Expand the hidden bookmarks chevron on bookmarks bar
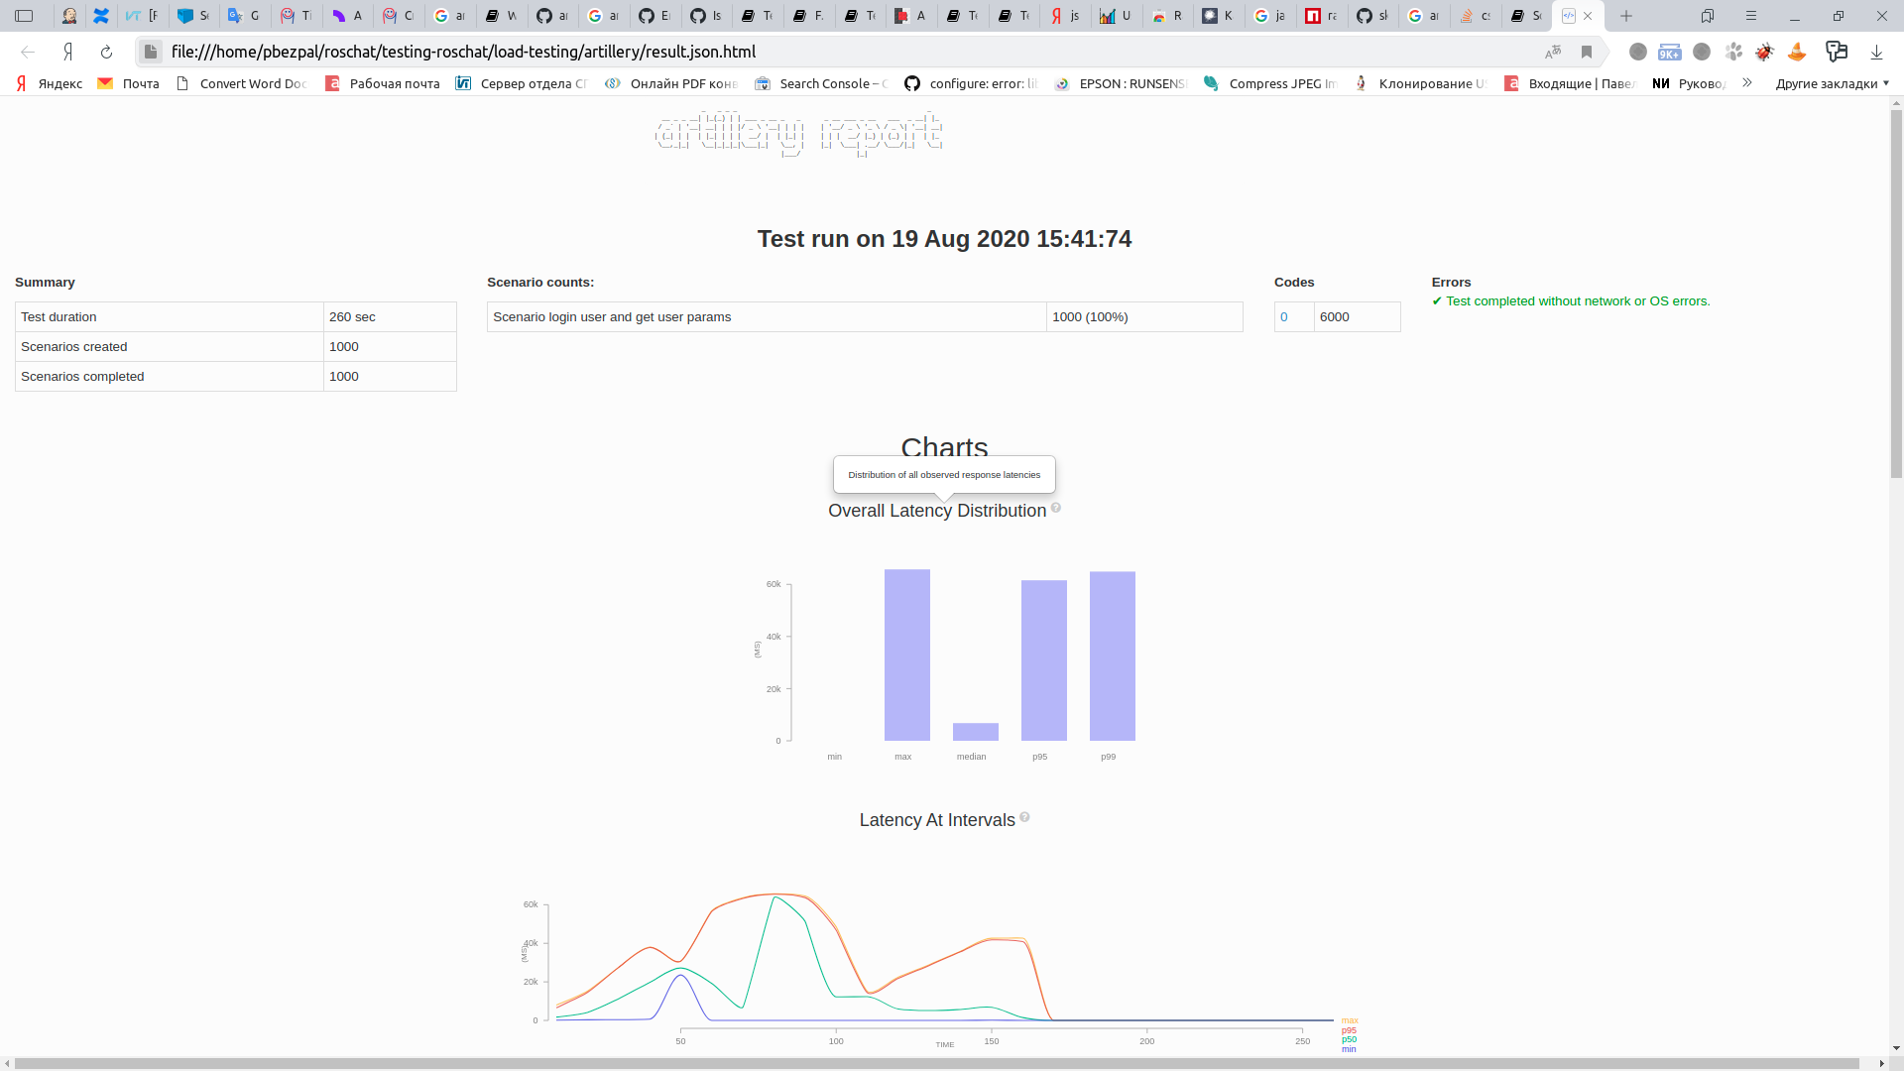 pyautogui.click(x=1747, y=83)
